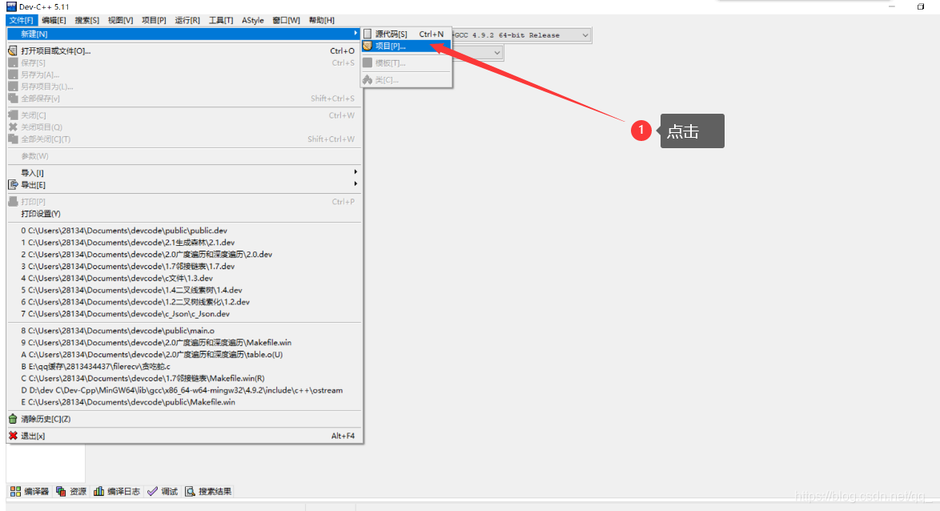The height and width of the screenshot is (511, 940).
Task: Select 清除历史[C](Z)
Action: click(183, 419)
